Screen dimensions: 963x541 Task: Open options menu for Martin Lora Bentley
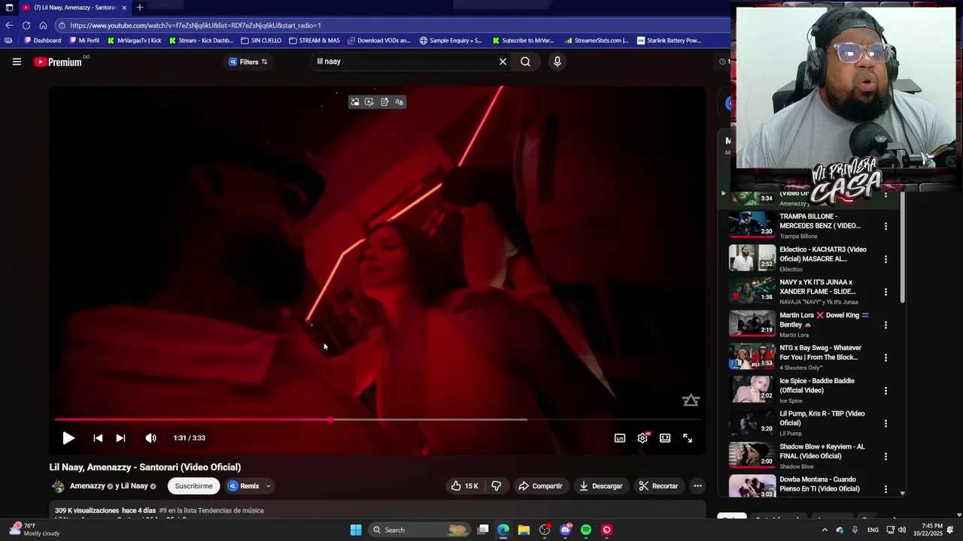(x=886, y=325)
